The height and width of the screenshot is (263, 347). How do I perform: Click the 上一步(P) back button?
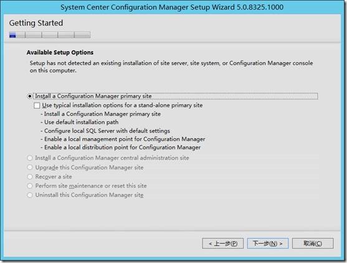[223, 243]
